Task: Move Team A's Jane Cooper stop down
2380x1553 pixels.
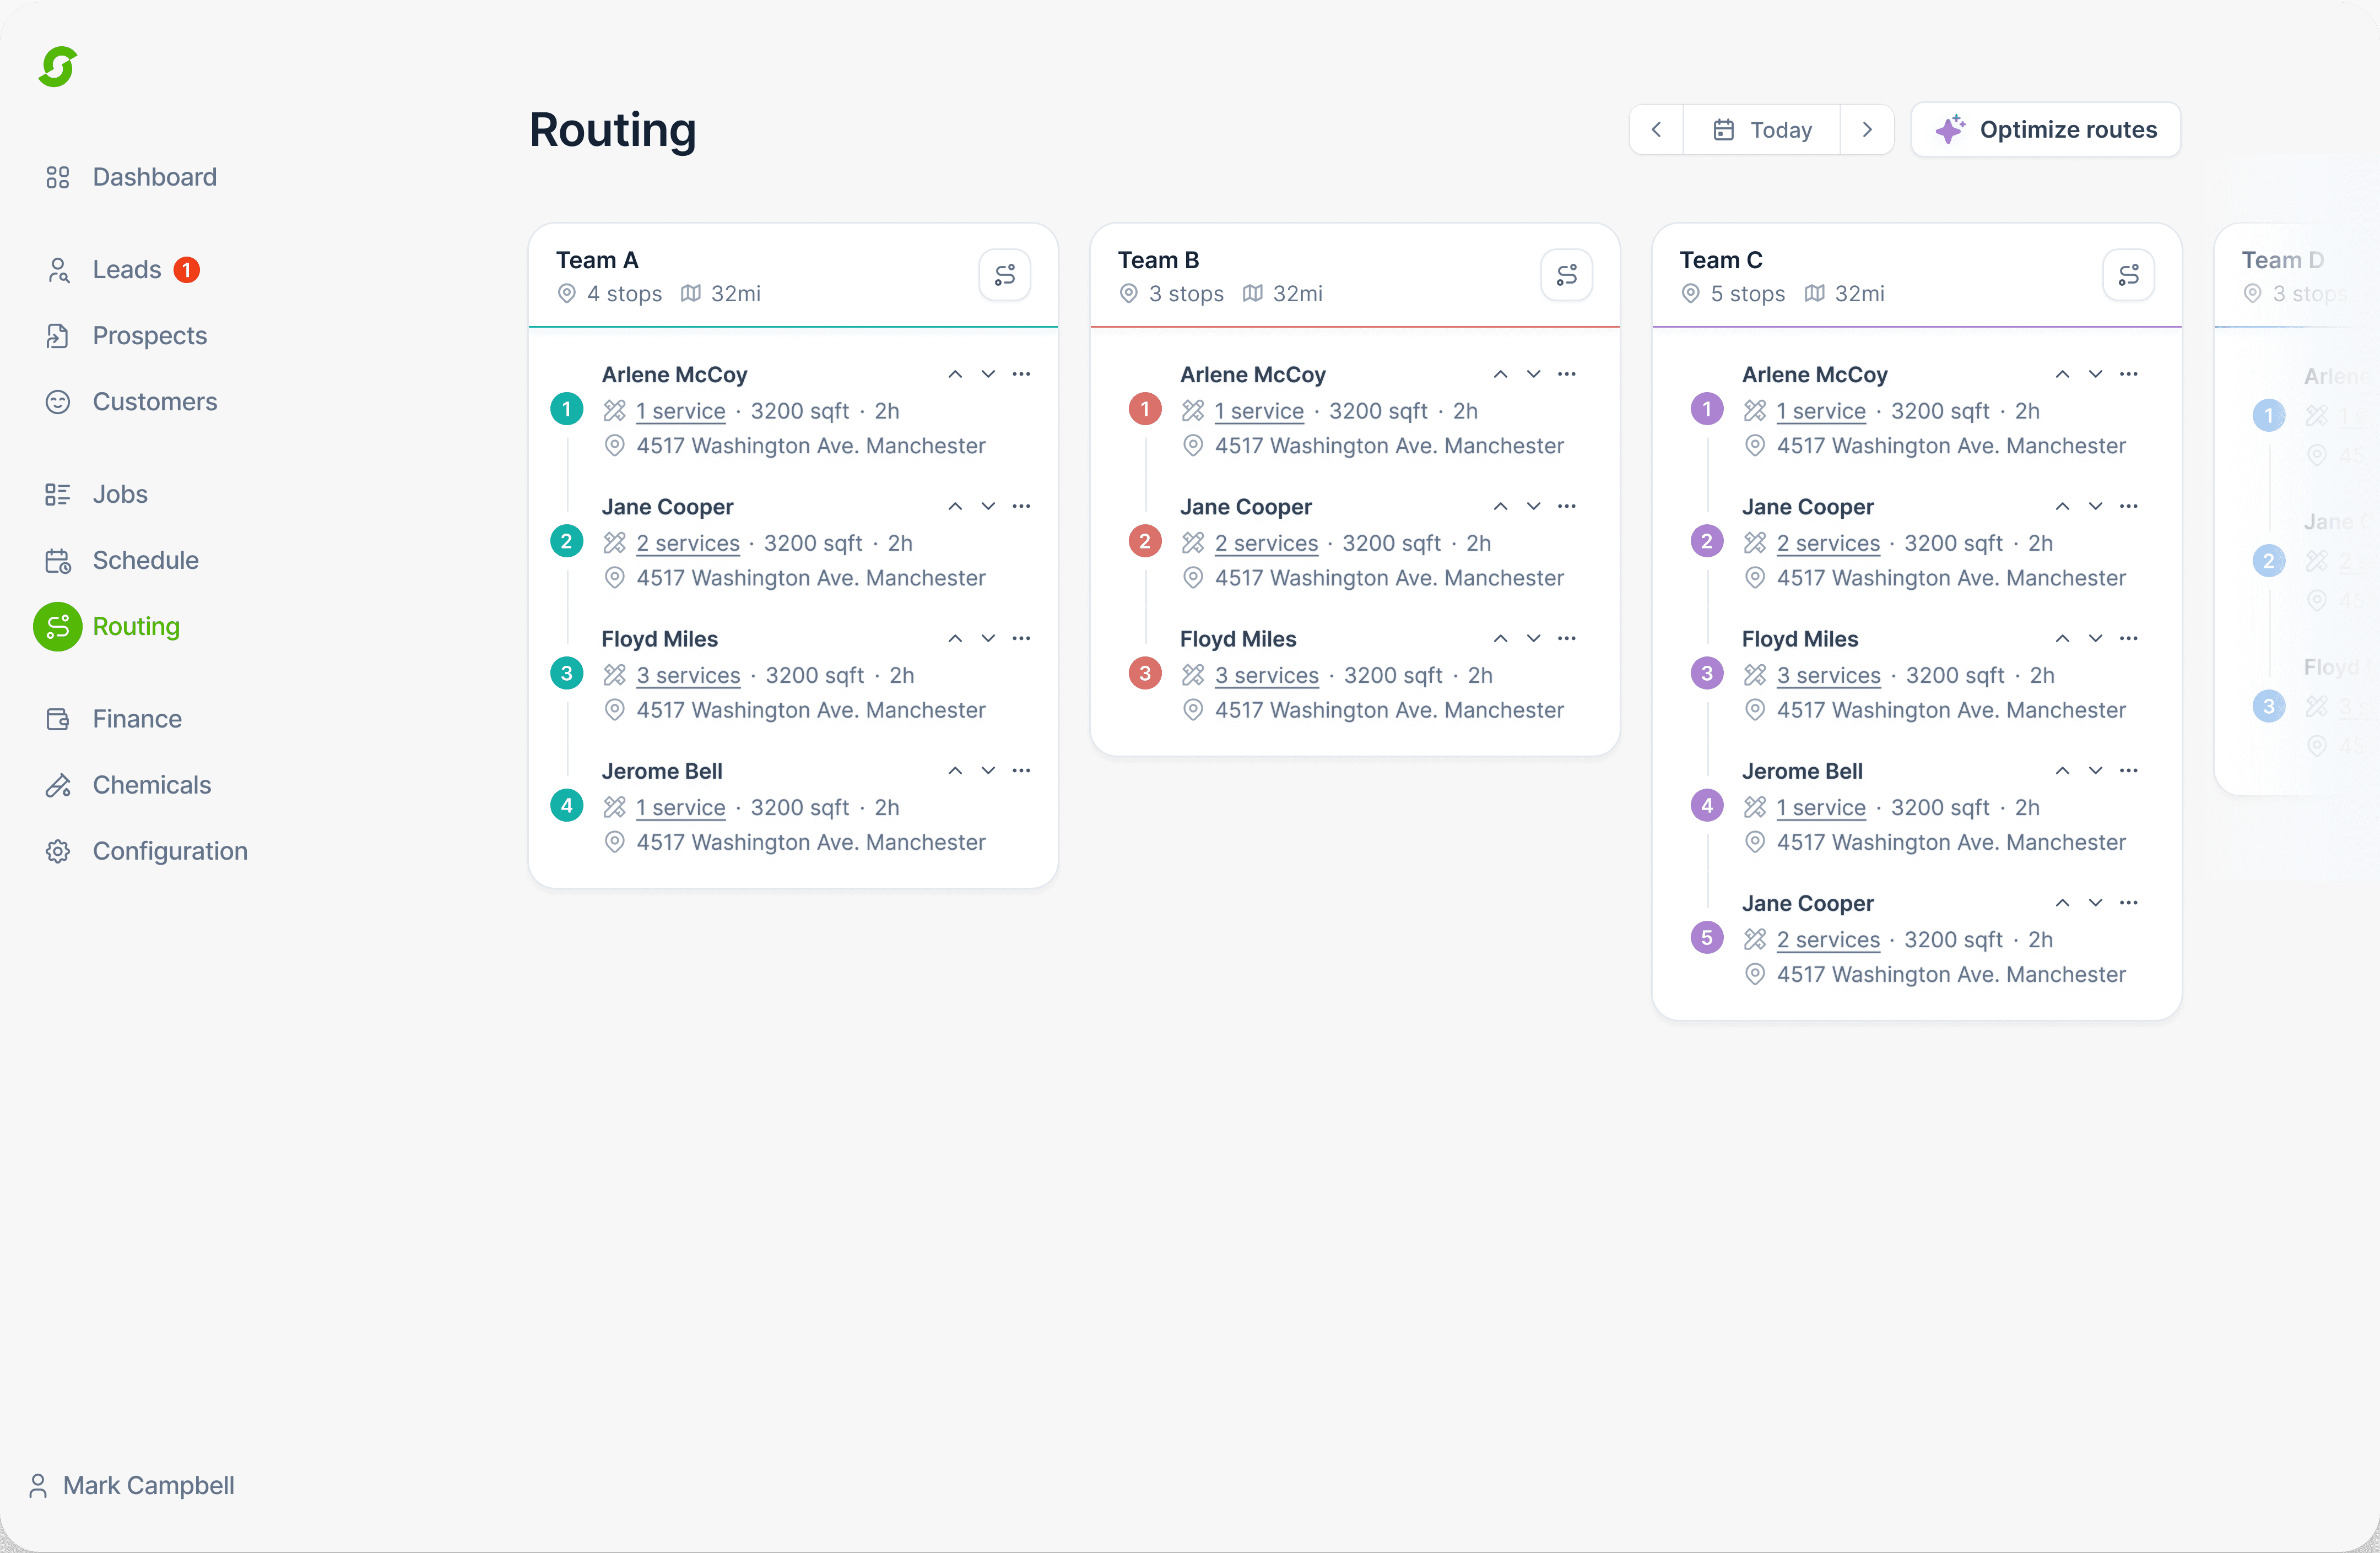Action: pyautogui.click(x=988, y=507)
